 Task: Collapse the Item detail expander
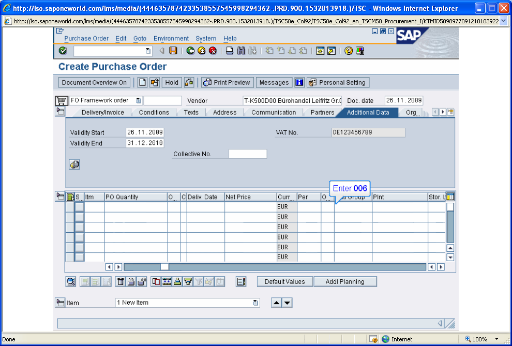(60, 303)
